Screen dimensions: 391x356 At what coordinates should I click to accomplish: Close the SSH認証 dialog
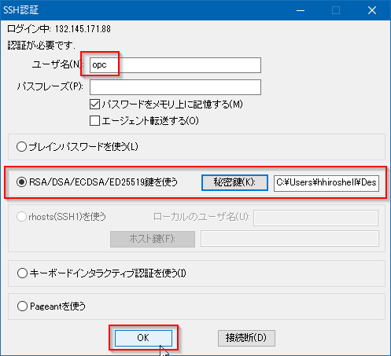(372, 10)
